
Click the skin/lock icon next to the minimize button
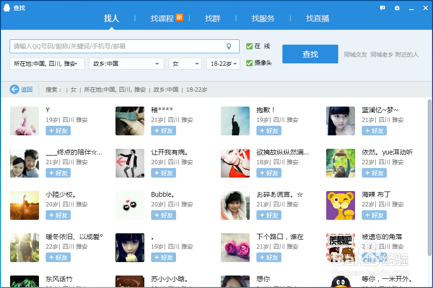click(x=397, y=8)
